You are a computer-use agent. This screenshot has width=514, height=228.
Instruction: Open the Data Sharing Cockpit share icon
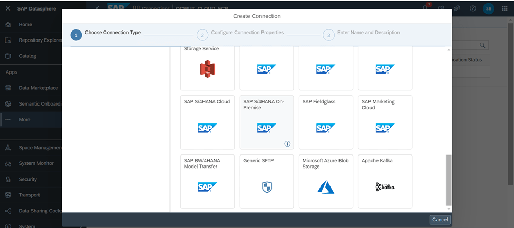[x=8, y=211]
